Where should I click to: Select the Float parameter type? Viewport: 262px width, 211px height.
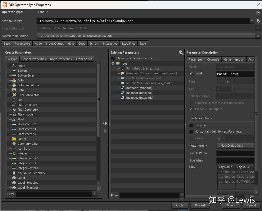click(x=21, y=119)
